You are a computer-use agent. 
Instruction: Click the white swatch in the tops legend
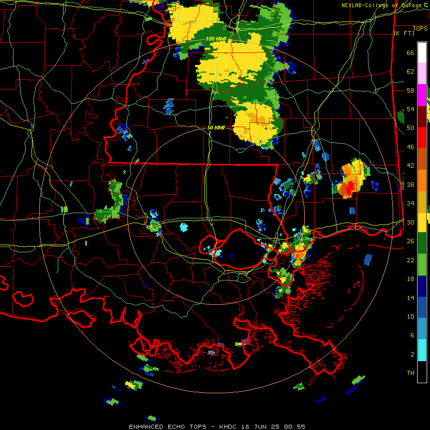(422, 53)
